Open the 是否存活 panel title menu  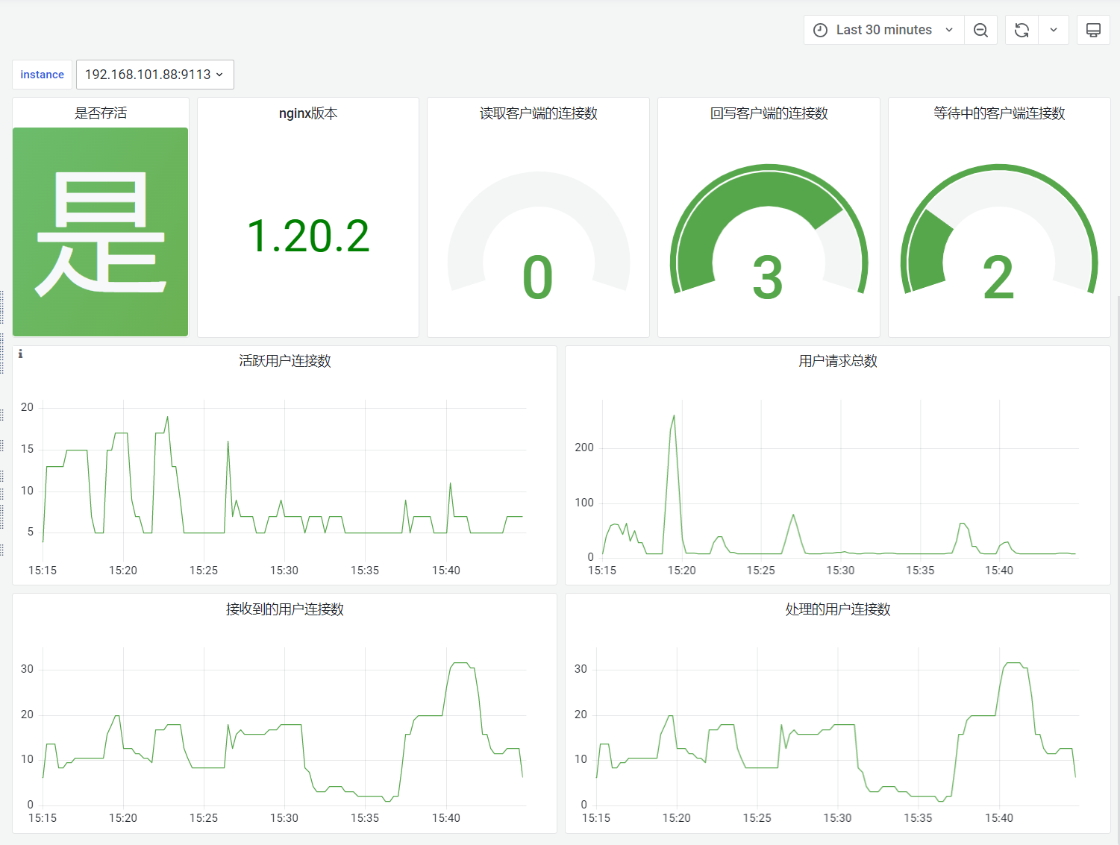[x=101, y=113]
